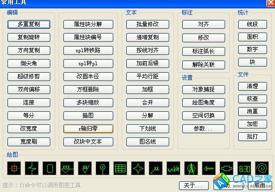
Task: Click the 面积 statistics button
Action: [253, 37]
